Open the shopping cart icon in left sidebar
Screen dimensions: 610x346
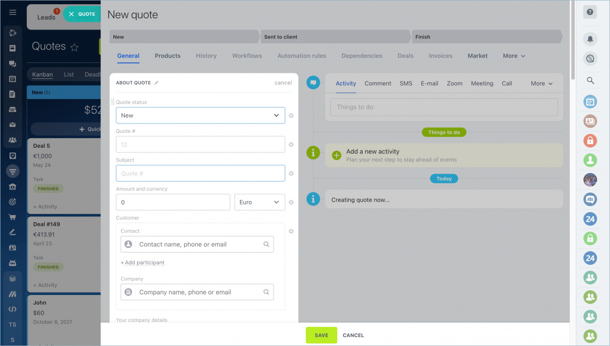13,217
